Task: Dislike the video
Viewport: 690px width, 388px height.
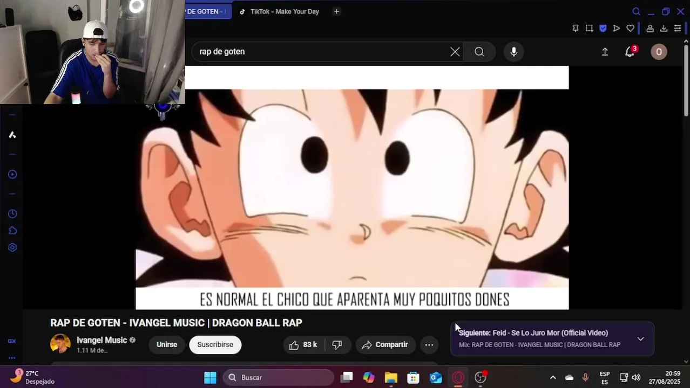Action: pyautogui.click(x=337, y=345)
